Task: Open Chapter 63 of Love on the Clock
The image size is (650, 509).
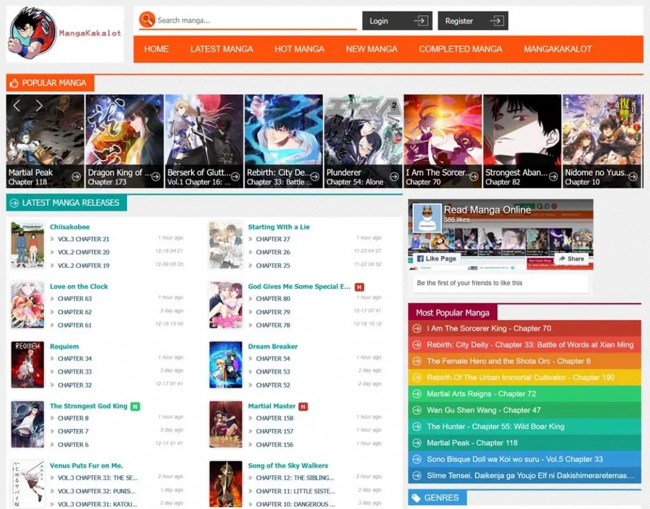Action: (x=74, y=299)
